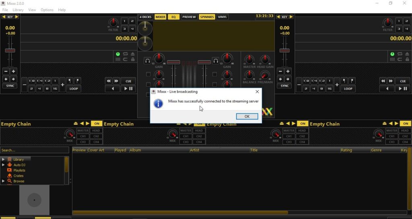
Task: Click the left deck eject icon
Action: (x=132, y=54)
